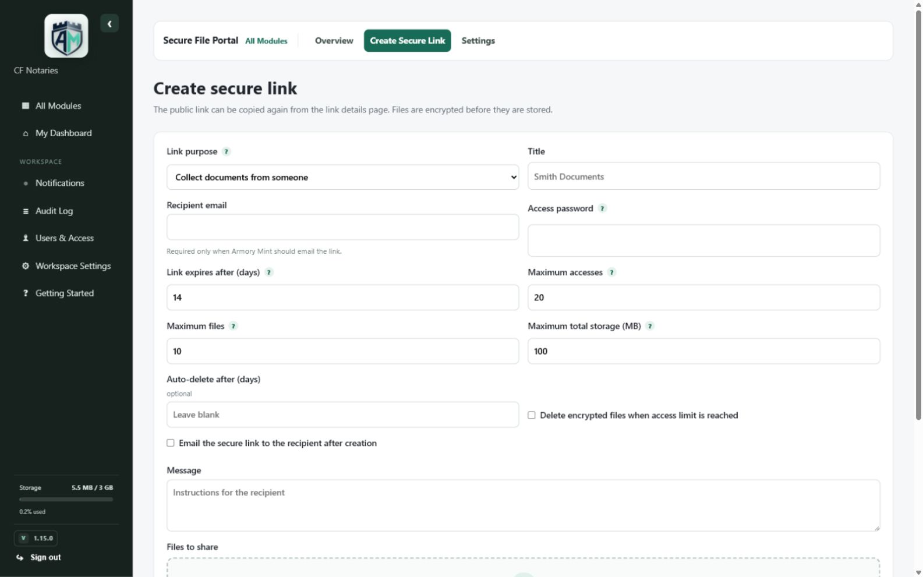Screen dimensions: 923x577
Task: Click the Maximum total storage field showing 100
Action: [x=703, y=352]
